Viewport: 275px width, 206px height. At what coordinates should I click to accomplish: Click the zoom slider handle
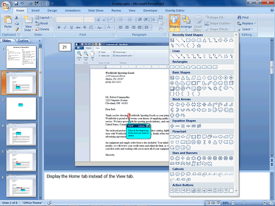[244, 203]
